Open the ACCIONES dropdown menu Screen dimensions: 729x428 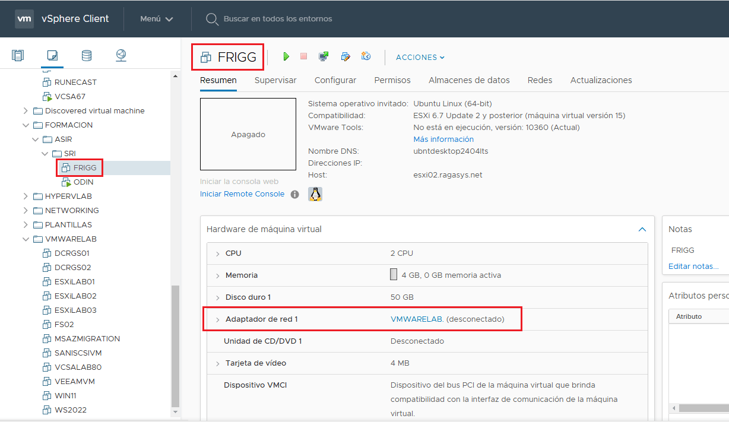pyautogui.click(x=420, y=57)
